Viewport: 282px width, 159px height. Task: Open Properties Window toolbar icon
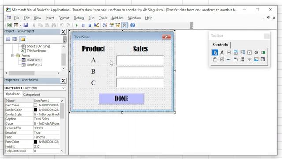(x=111, y=25)
